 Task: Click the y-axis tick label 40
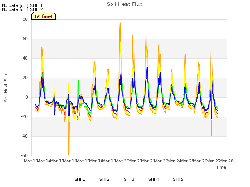(x=25, y=58)
